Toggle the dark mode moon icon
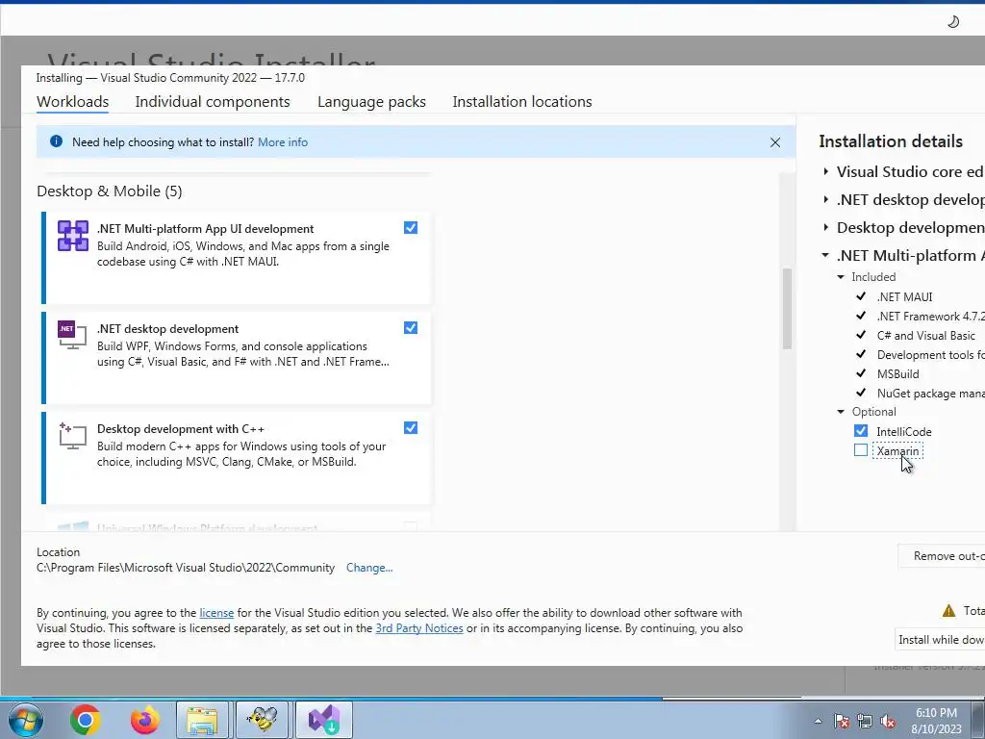Image resolution: width=985 pixels, height=739 pixels. coord(953,22)
